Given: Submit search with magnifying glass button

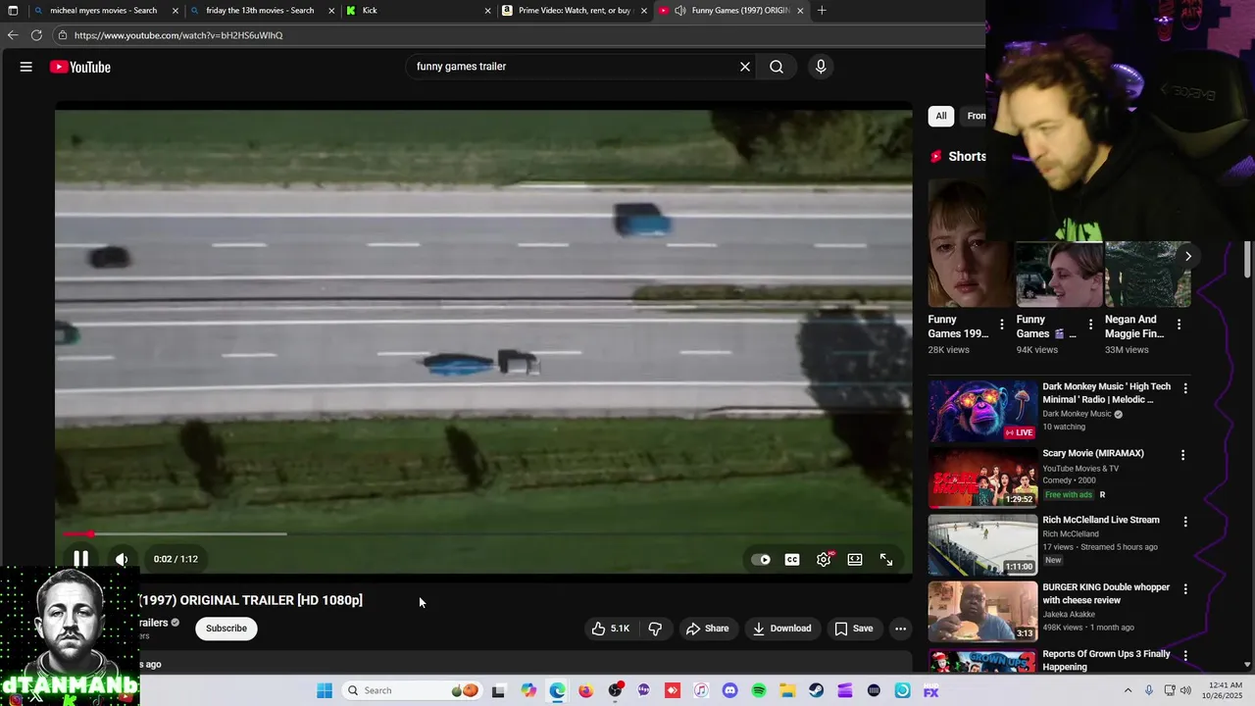Looking at the screenshot, I should [x=777, y=67].
